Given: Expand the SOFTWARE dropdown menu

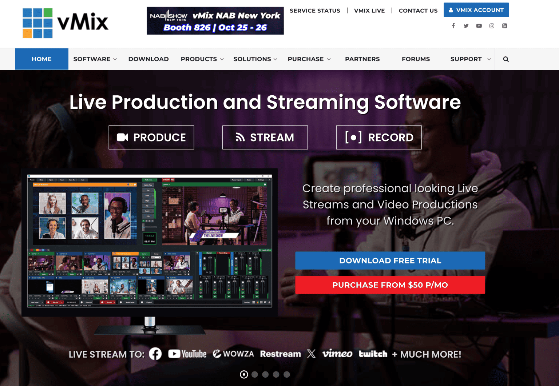Looking at the screenshot, I should click(x=94, y=59).
